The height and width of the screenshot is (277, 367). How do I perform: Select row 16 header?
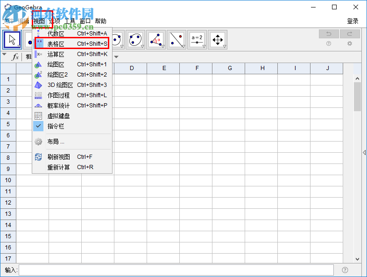[8, 248]
